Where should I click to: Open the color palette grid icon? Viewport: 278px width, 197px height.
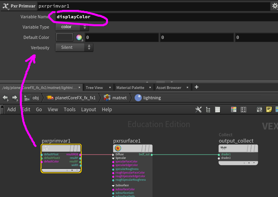(234, 110)
